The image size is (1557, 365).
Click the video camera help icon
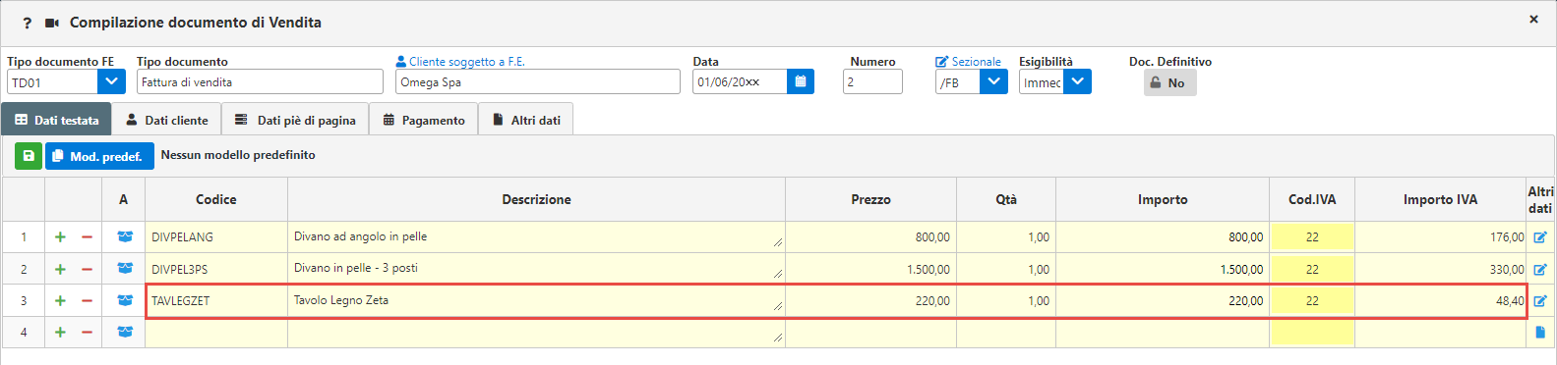52,23
